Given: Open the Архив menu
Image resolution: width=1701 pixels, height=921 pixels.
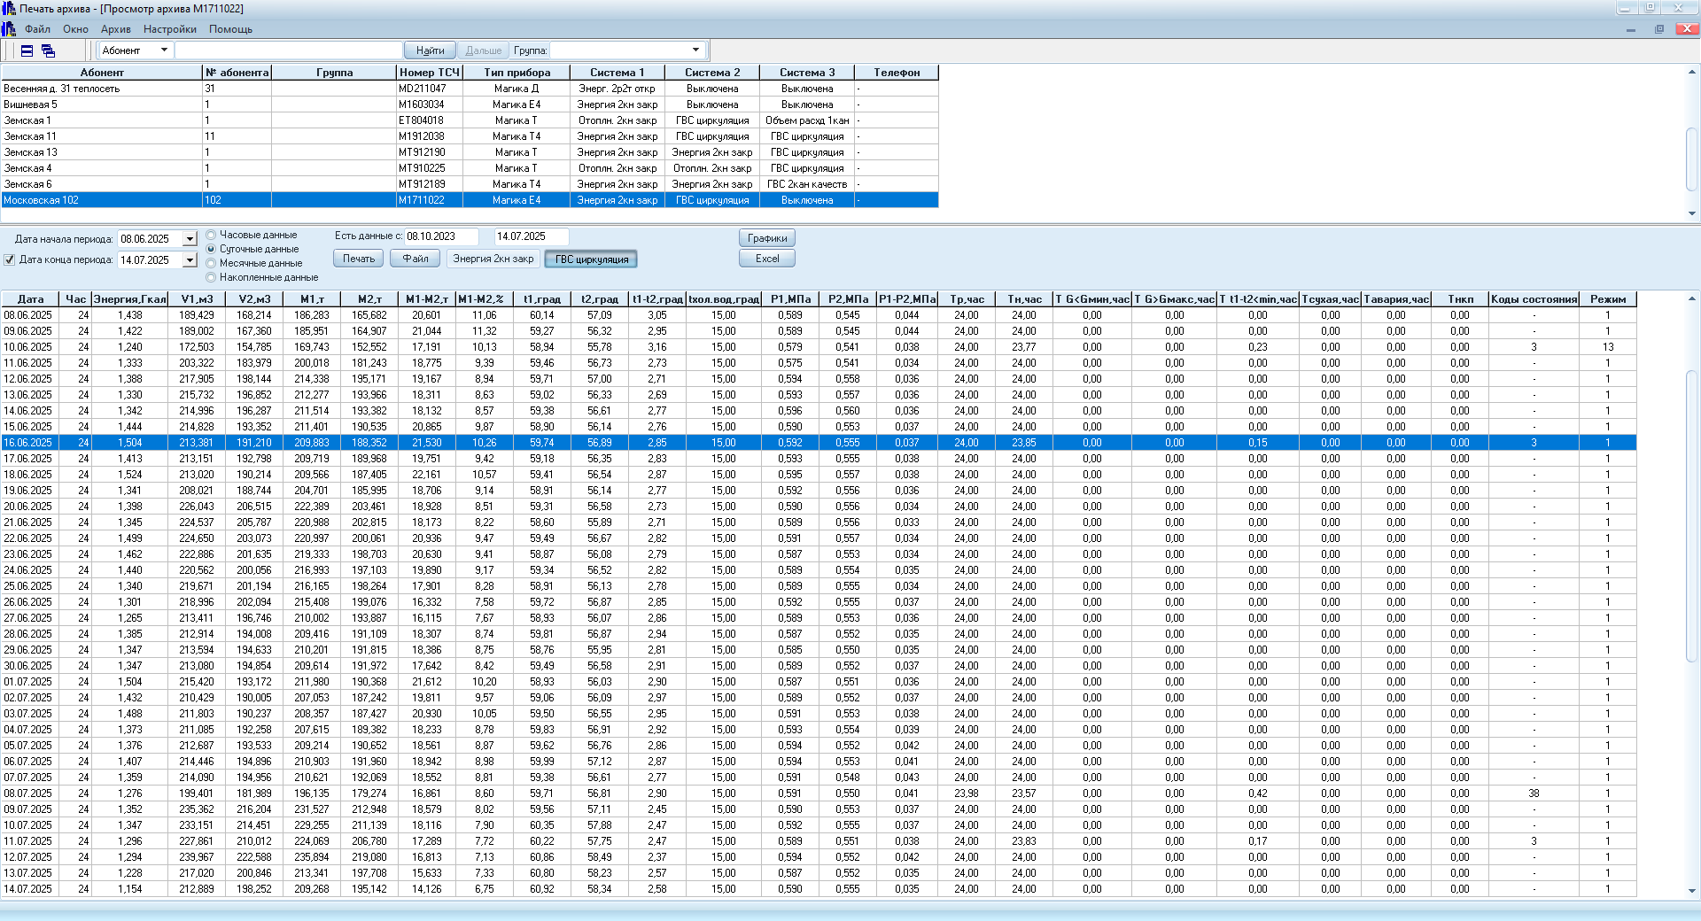Looking at the screenshot, I should coord(115,29).
